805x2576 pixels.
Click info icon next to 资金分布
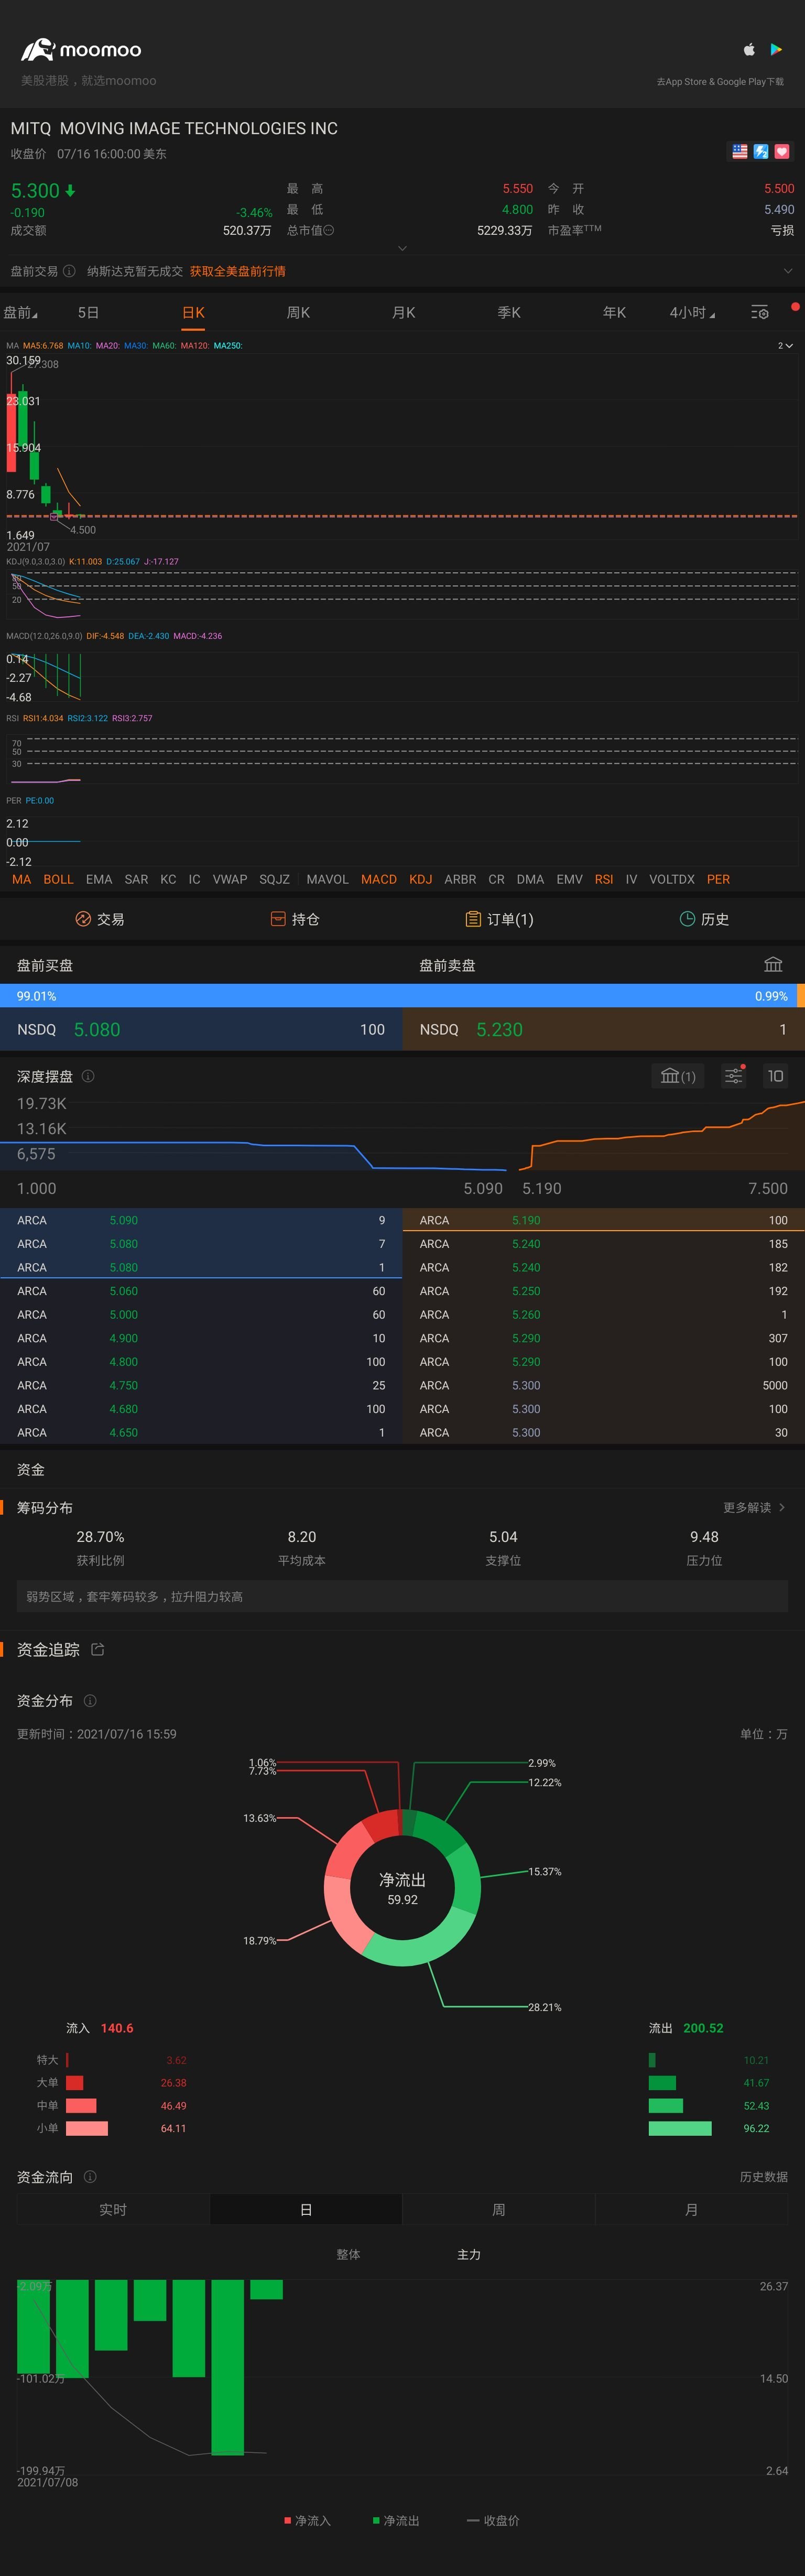[x=90, y=1700]
